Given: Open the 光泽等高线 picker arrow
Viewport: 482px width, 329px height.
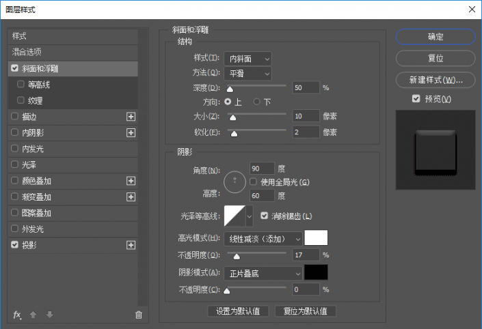Looking at the screenshot, I should click(x=250, y=216).
